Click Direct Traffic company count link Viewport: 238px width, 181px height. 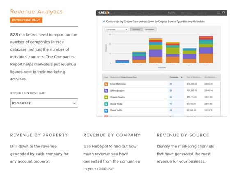[x=171, y=110]
